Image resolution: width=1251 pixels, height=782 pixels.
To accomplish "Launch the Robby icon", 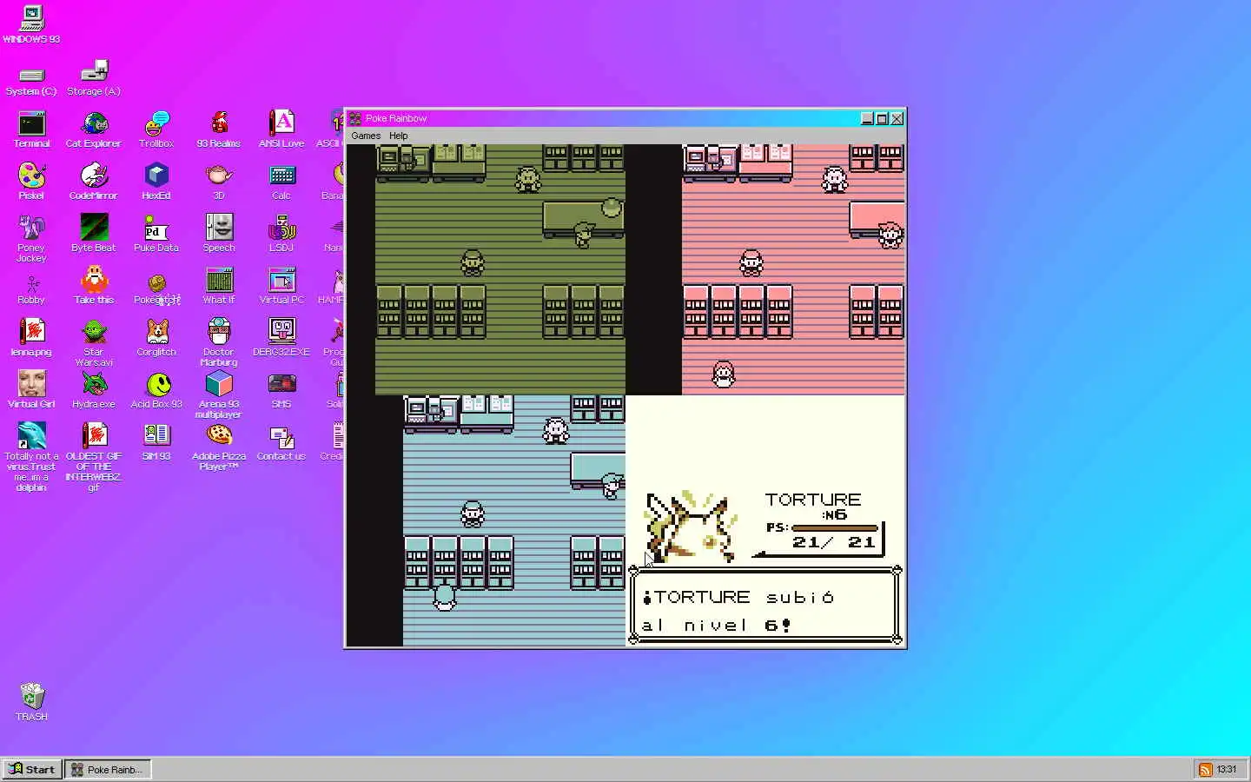I will (x=31, y=288).
